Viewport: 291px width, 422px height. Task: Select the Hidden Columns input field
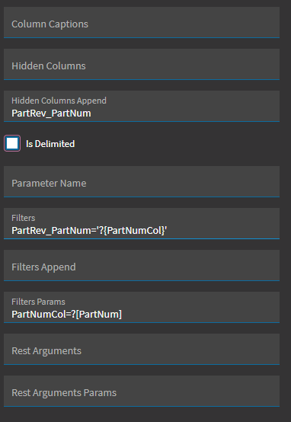click(142, 64)
